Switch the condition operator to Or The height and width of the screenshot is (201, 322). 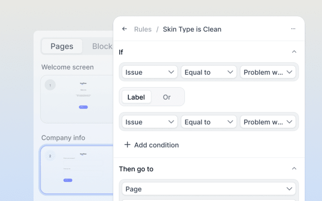click(x=167, y=97)
